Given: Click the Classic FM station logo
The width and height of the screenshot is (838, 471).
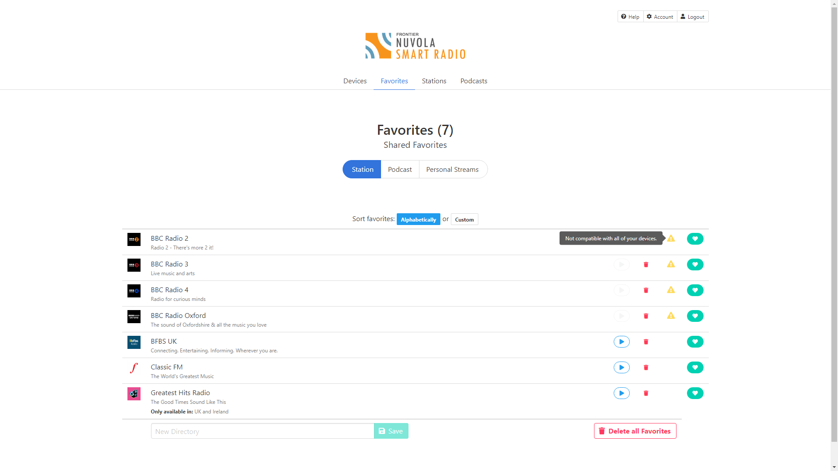Looking at the screenshot, I should (134, 368).
